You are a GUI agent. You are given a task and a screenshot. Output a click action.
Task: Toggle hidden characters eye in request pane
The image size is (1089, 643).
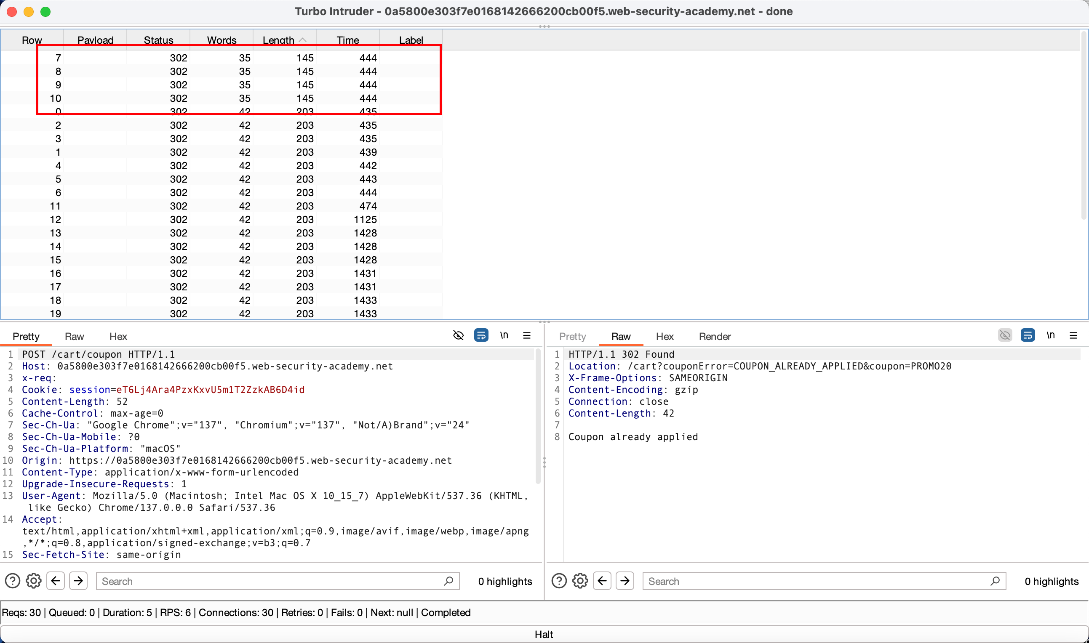click(458, 335)
